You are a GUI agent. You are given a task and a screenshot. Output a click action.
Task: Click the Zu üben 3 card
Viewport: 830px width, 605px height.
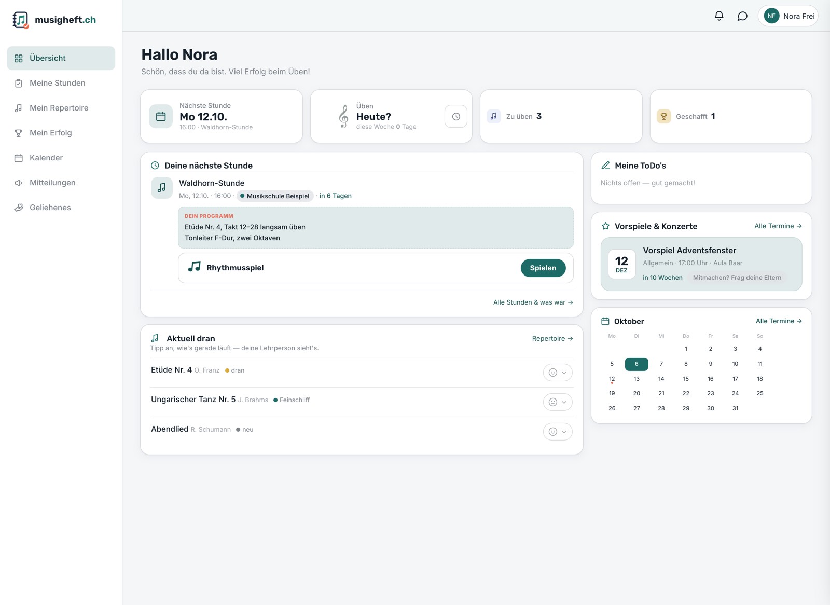pyautogui.click(x=561, y=116)
